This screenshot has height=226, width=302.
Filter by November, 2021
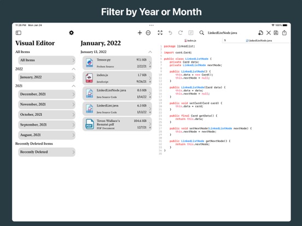(47, 104)
